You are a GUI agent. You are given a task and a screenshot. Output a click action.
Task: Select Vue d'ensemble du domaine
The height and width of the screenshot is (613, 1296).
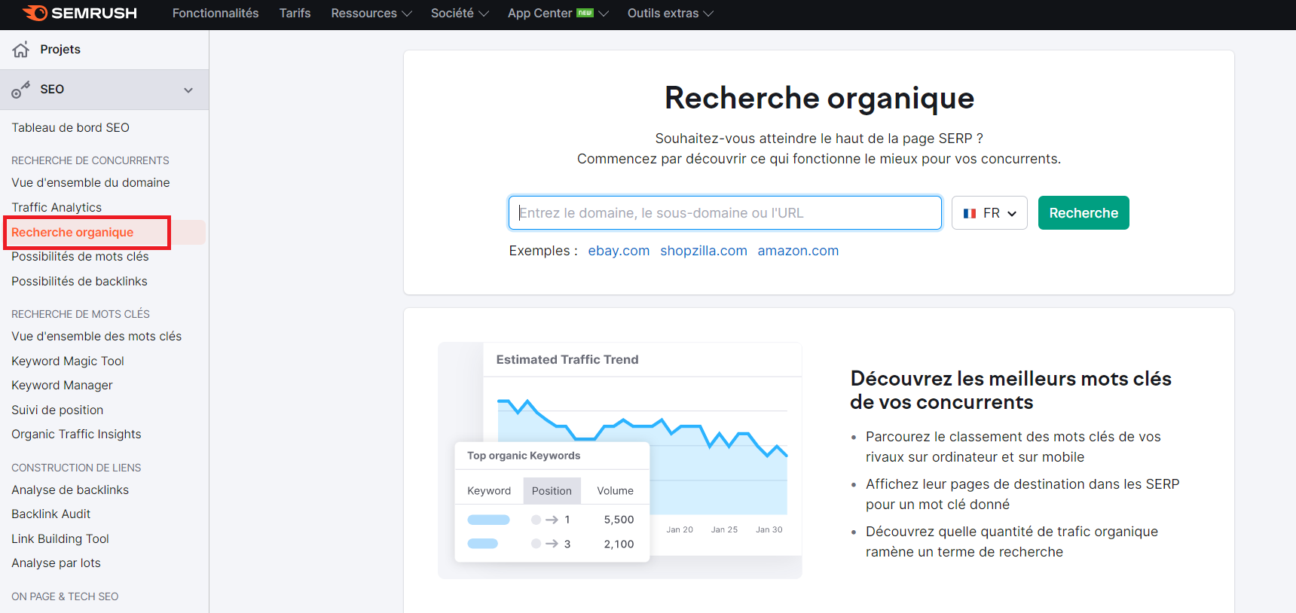tap(90, 183)
